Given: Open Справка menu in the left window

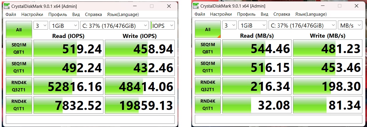Looking at the screenshot, I should [x=93, y=14].
